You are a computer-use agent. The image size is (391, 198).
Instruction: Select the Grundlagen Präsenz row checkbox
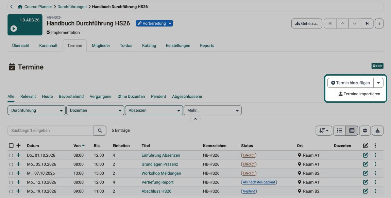[x=11, y=164]
